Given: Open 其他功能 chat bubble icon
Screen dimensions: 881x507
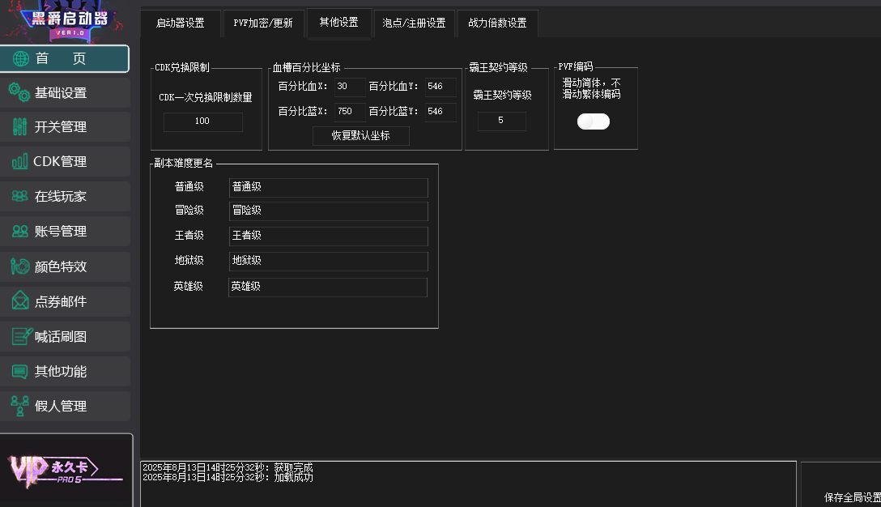Looking at the screenshot, I should coord(20,372).
